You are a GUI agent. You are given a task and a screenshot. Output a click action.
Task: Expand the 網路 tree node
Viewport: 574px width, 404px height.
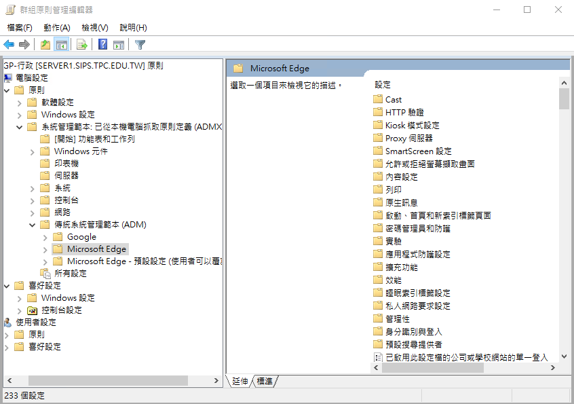pyautogui.click(x=32, y=213)
